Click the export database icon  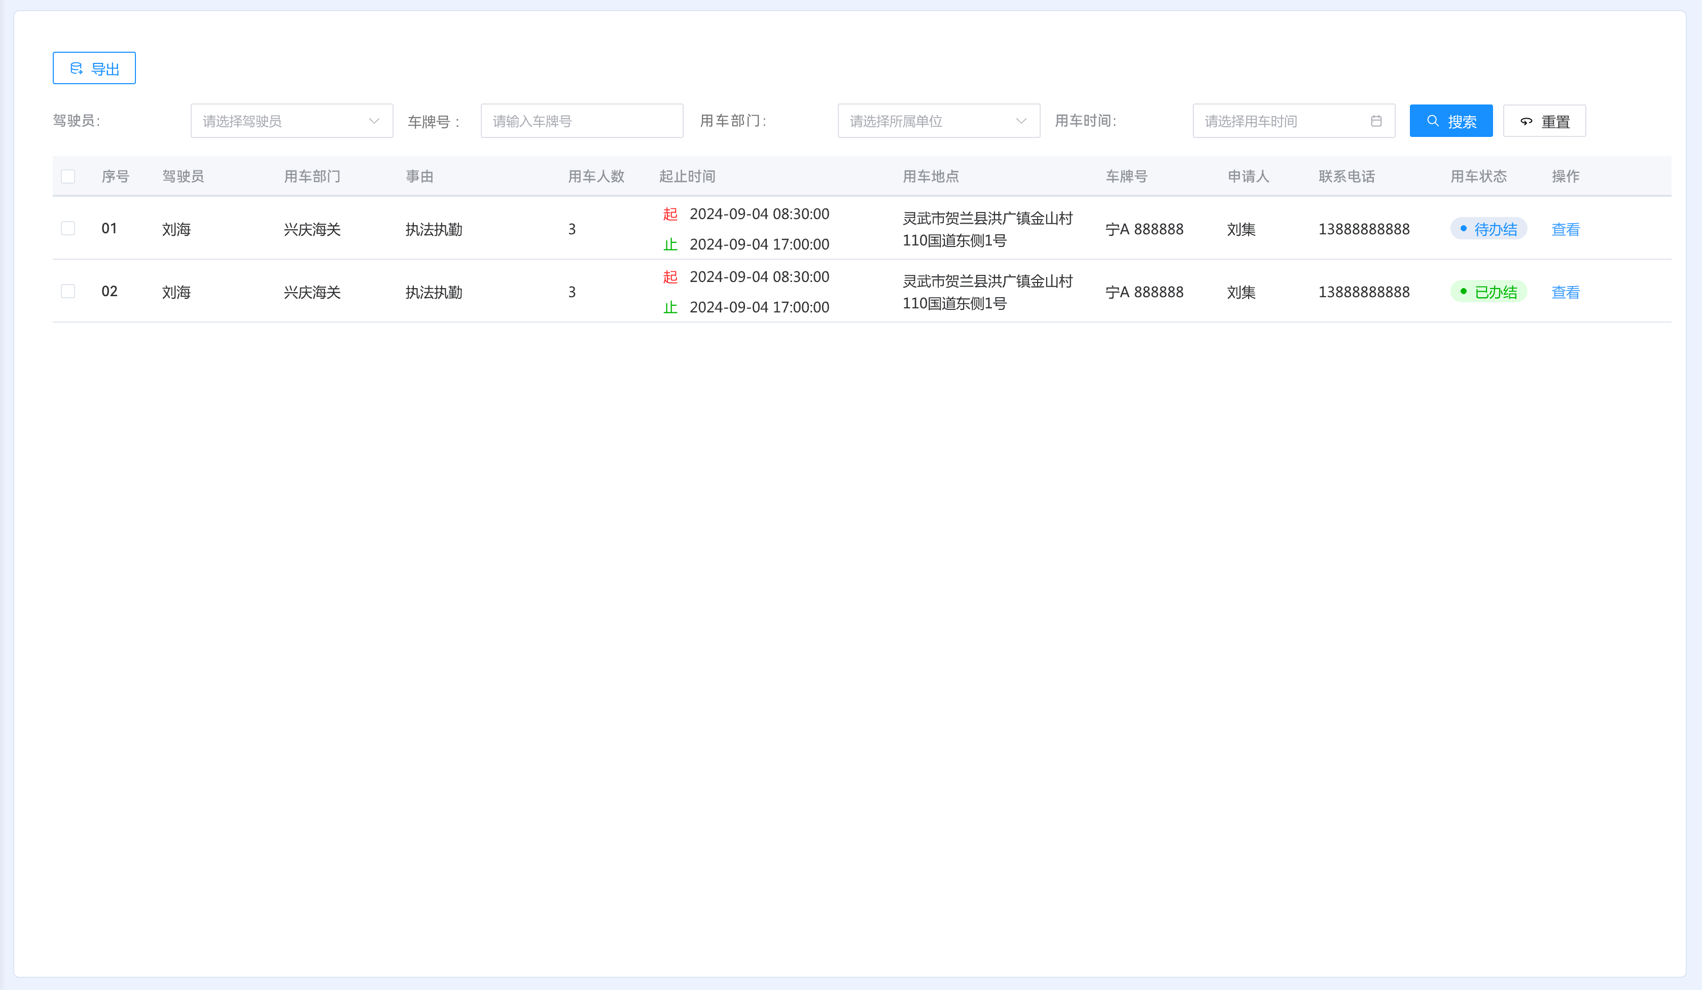[x=76, y=68]
